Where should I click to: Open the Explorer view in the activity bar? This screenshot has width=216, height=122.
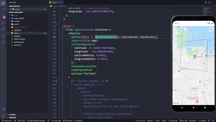click(3, 3)
